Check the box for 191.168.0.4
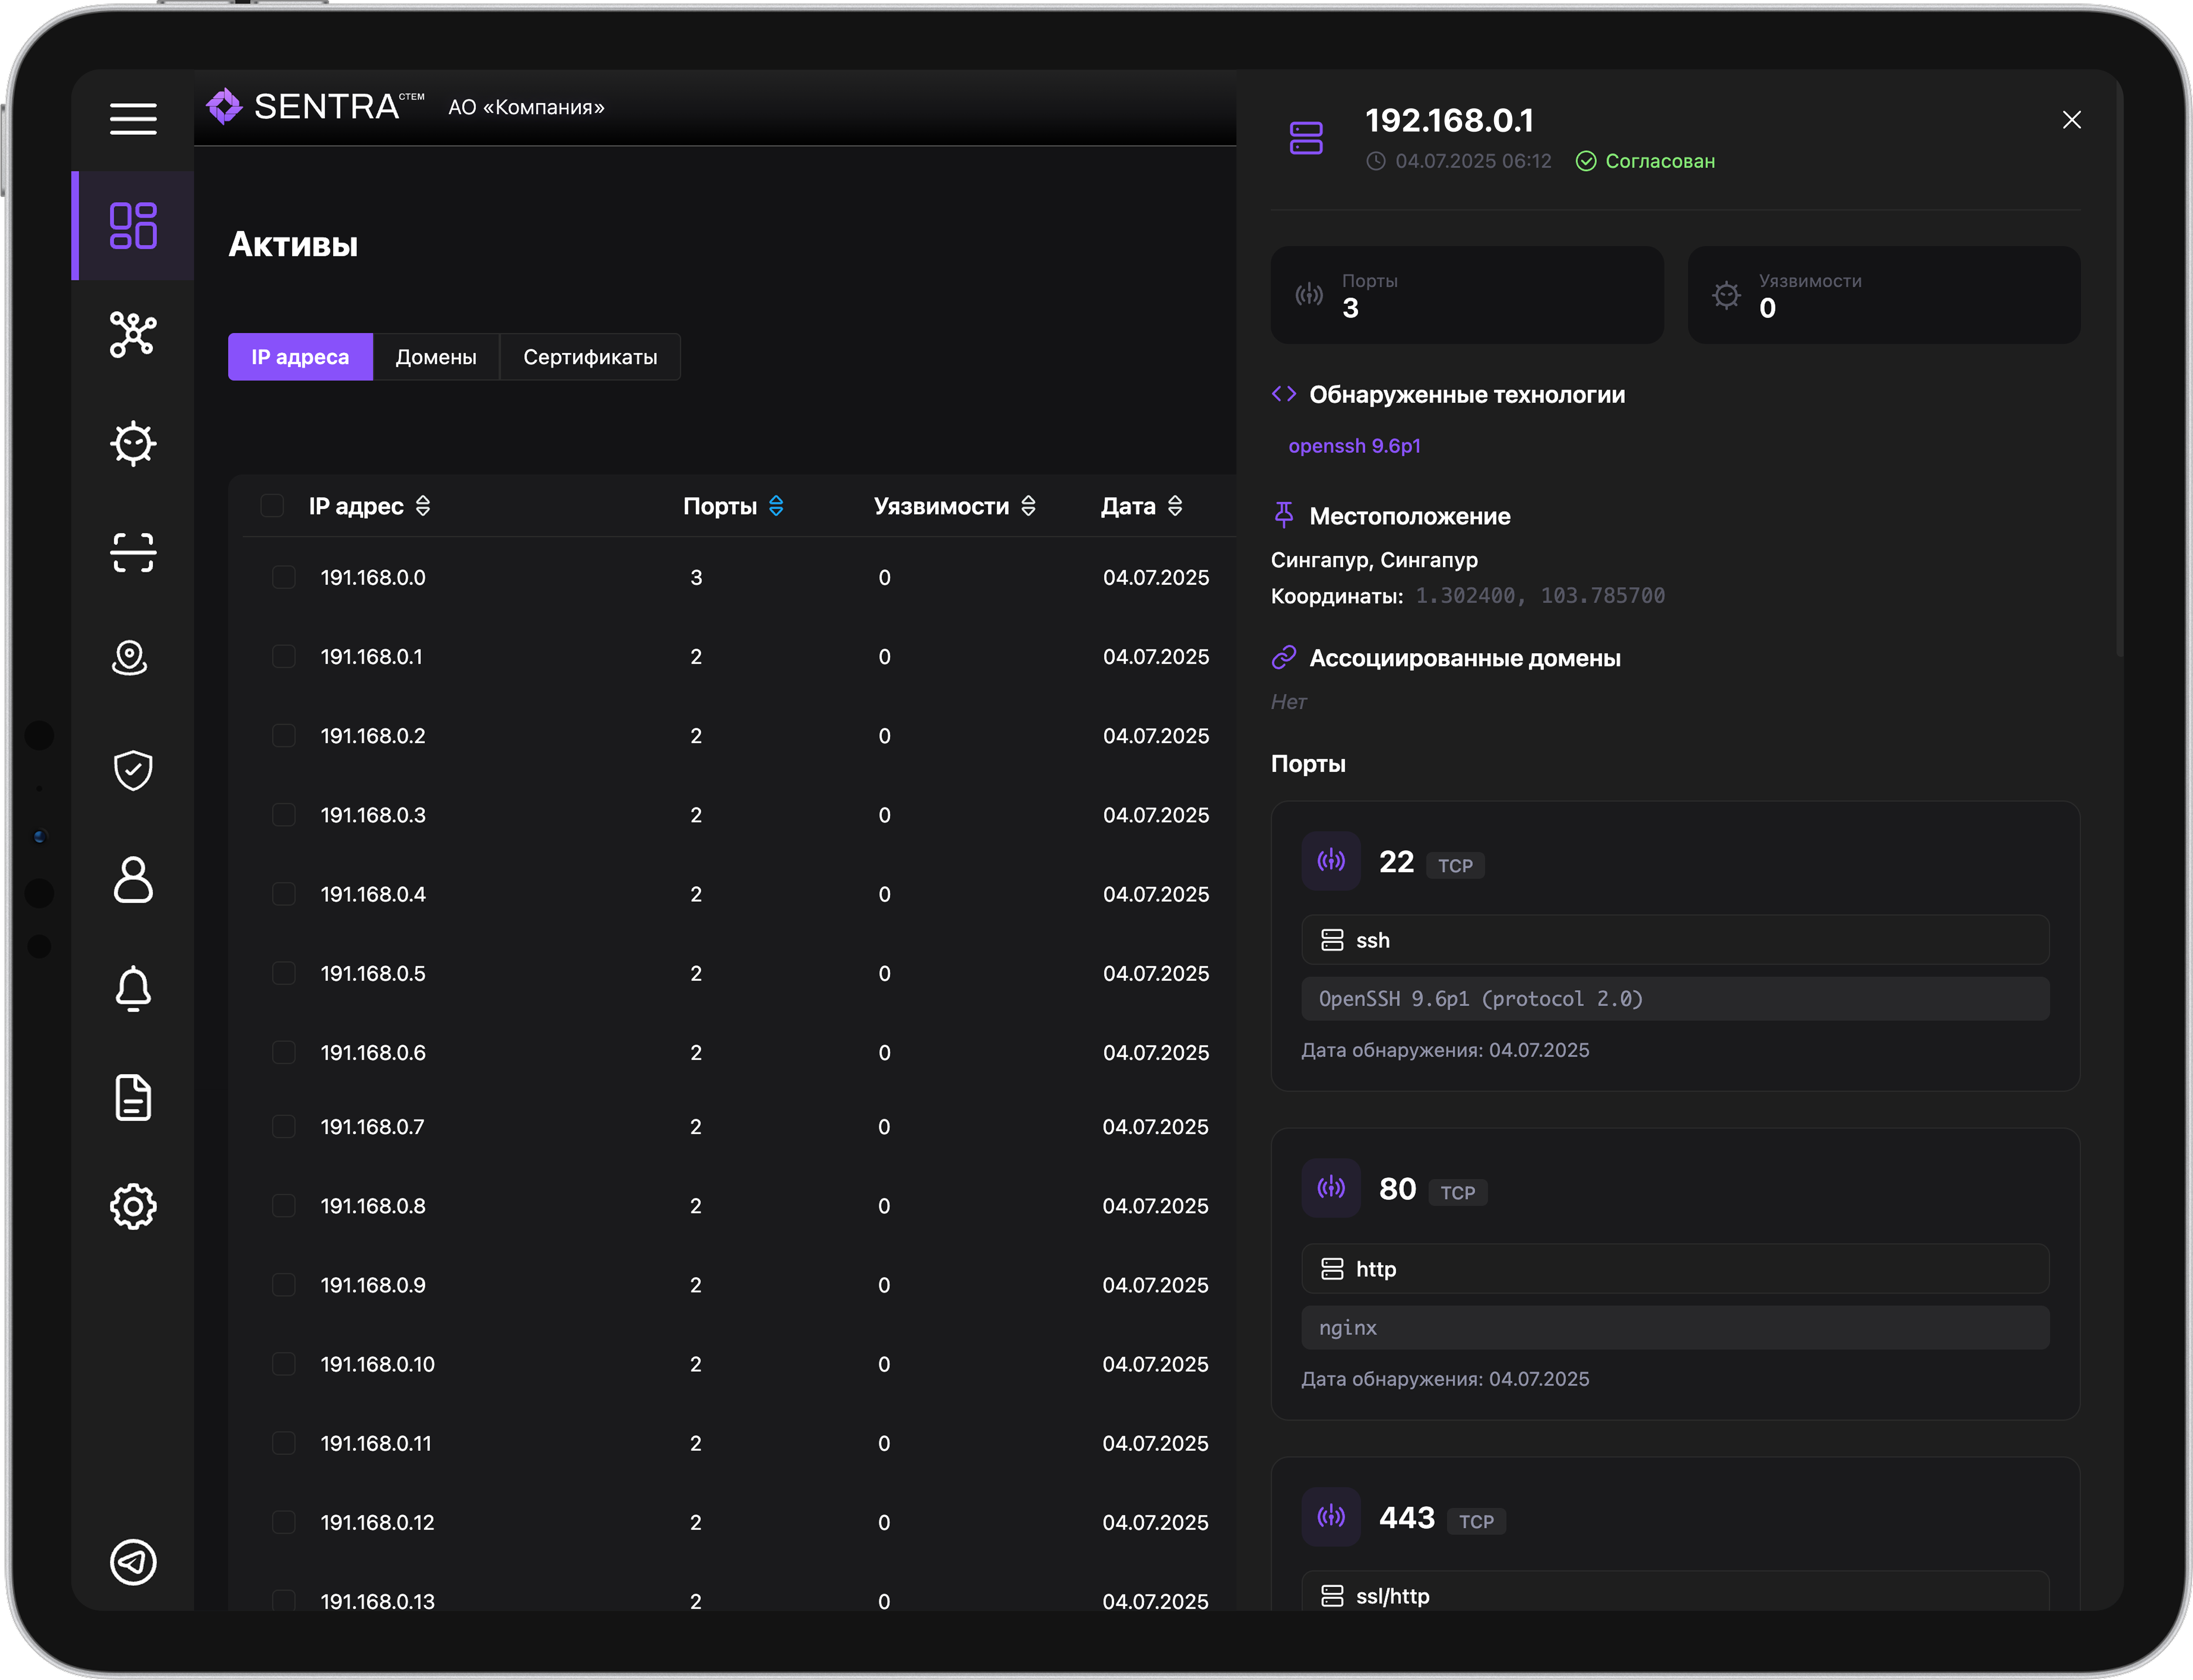Screen dimensions: 2193x1680 pos(284,893)
